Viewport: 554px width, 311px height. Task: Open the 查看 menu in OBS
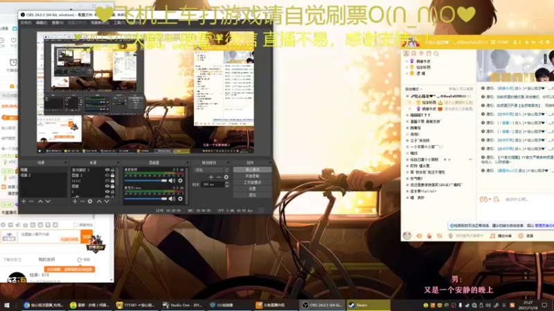click(57, 23)
